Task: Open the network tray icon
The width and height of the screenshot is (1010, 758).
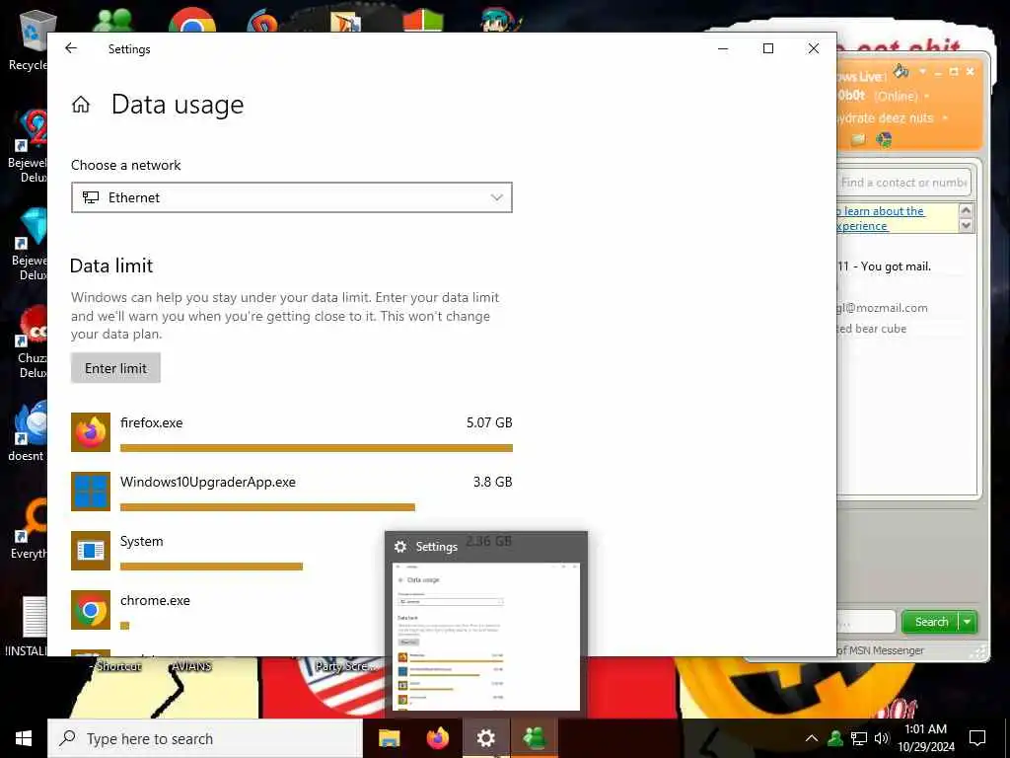Action: point(859,738)
